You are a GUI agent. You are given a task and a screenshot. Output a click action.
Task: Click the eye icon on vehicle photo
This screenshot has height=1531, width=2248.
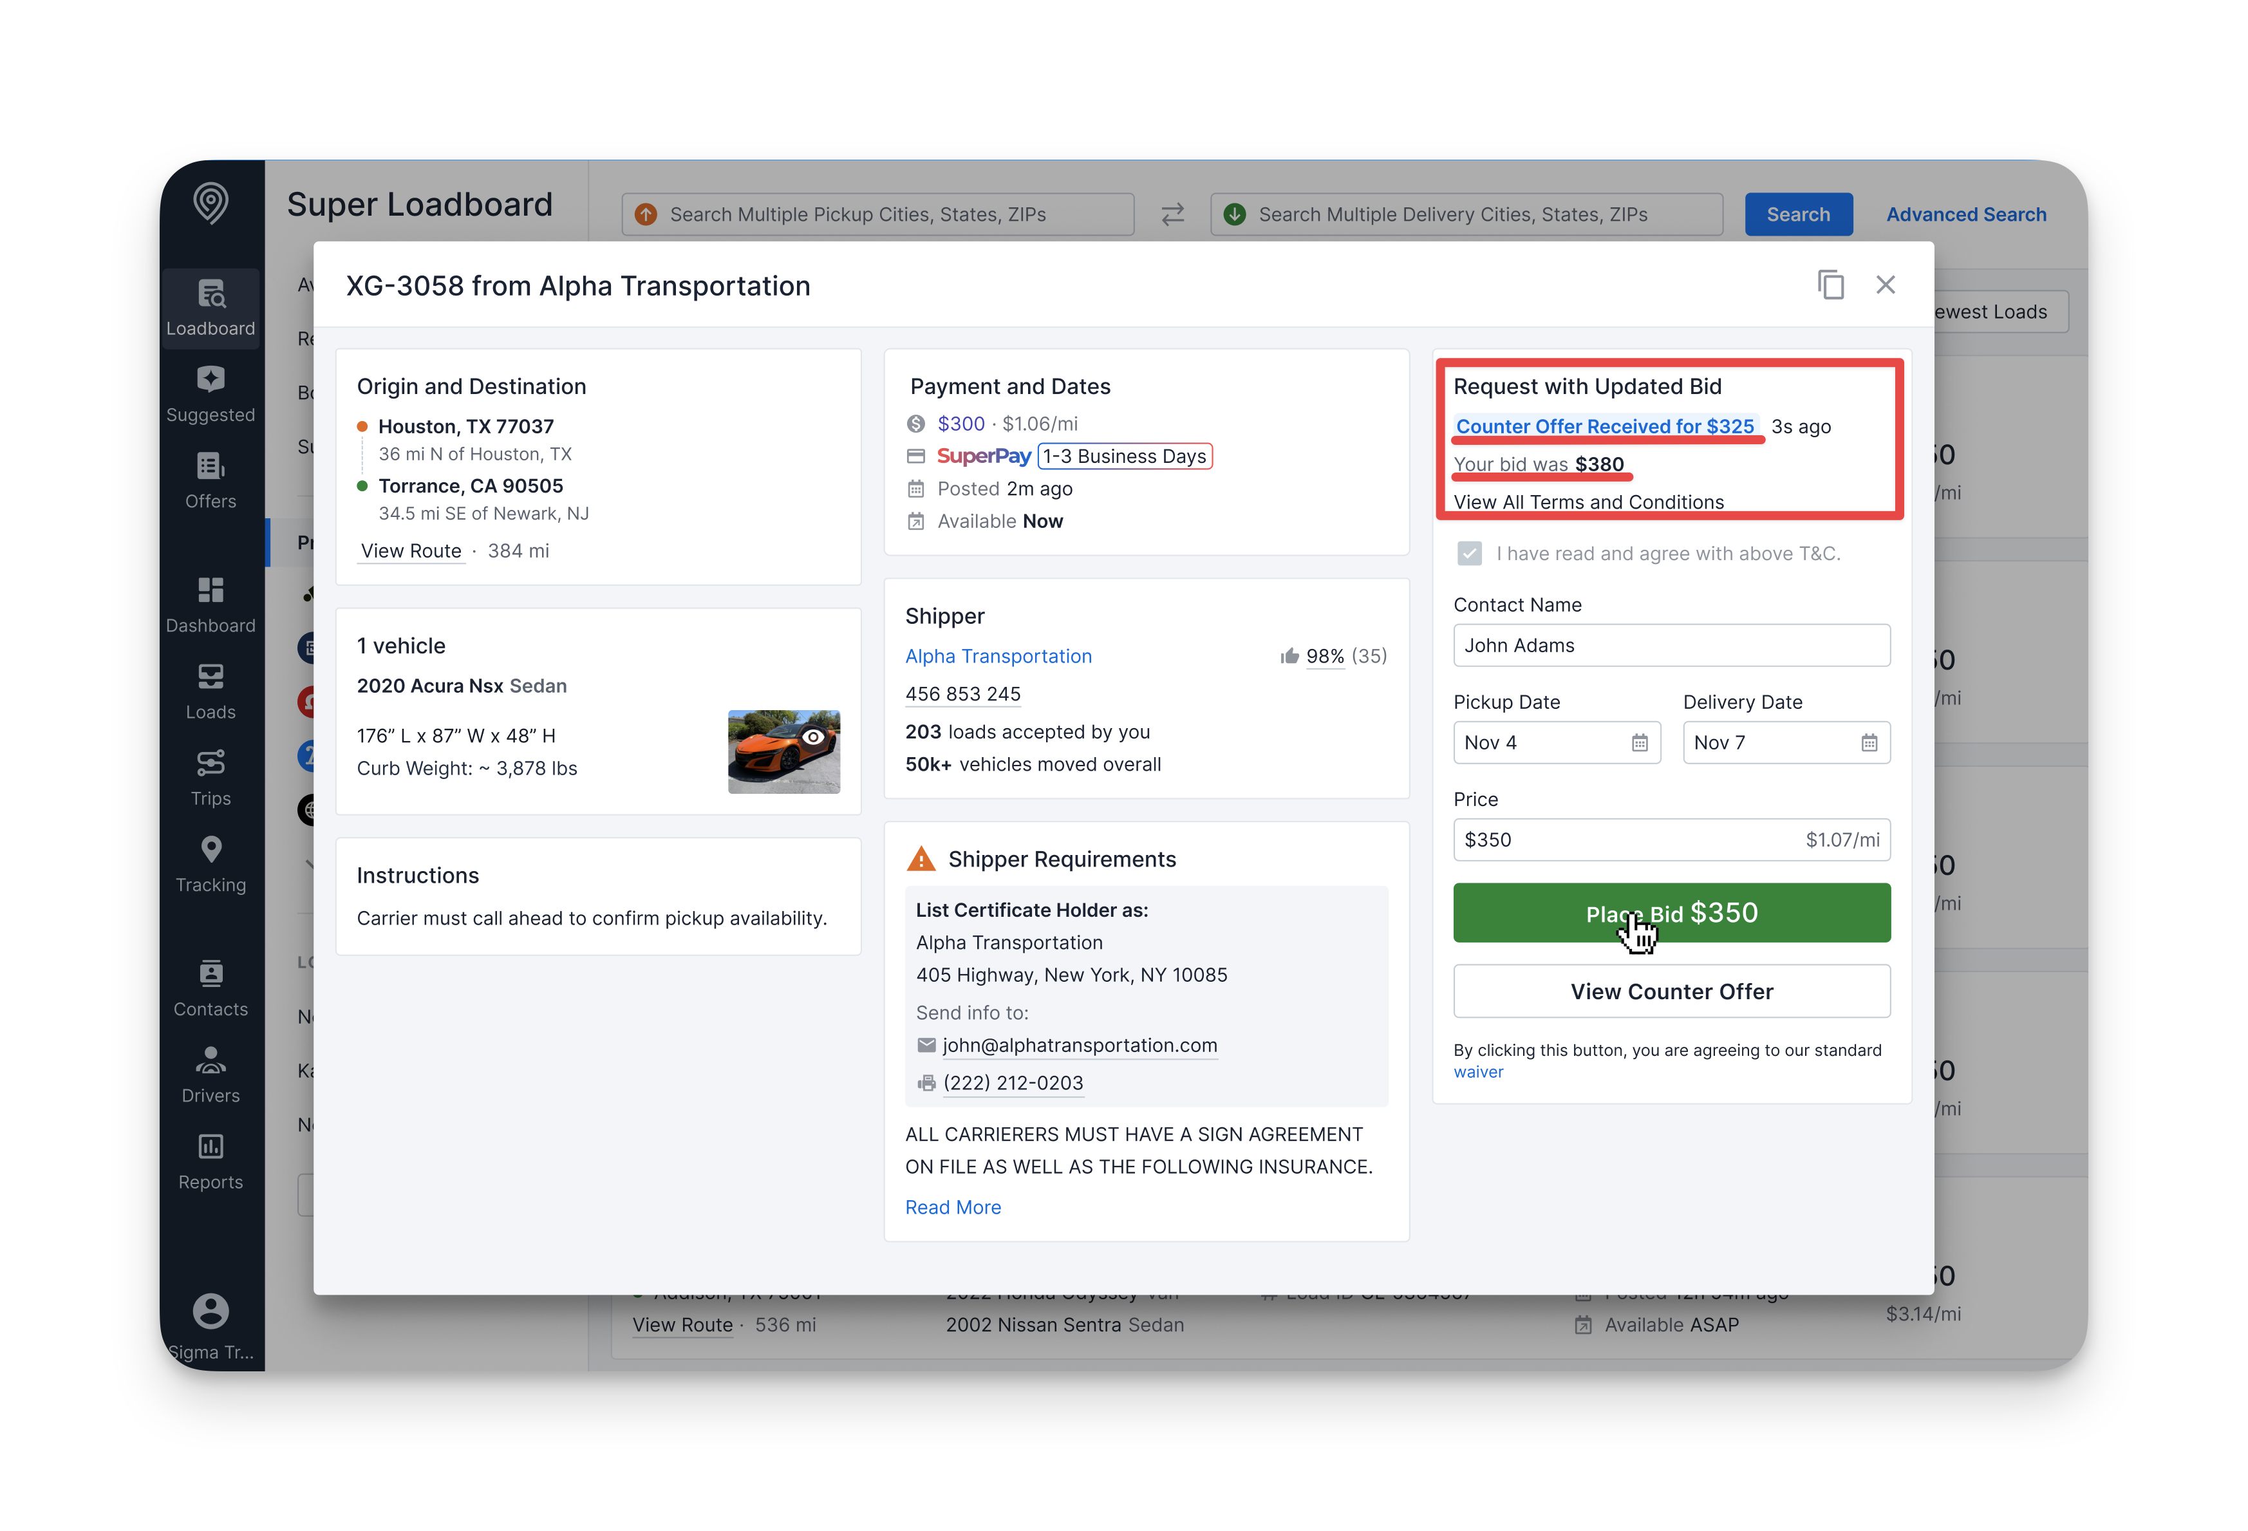[814, 737]
